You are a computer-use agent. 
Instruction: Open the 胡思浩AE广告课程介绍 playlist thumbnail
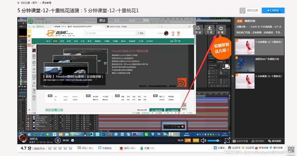245,64
